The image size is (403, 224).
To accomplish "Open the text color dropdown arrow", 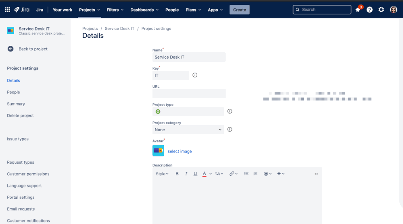I will pos(211,174).
